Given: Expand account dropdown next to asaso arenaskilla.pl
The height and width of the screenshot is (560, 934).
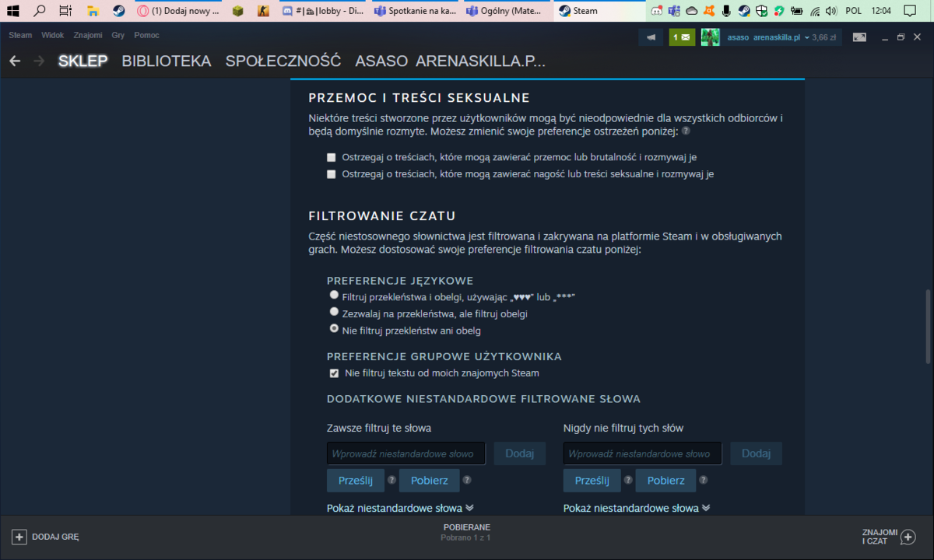Looking at the screenshot, I should pos(806,37).
